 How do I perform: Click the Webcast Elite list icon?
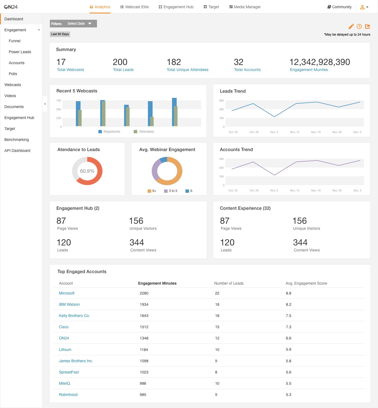(x=122, y=7)
